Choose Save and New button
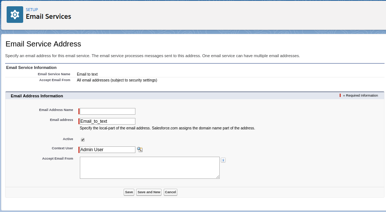 [x=149, y=192]
